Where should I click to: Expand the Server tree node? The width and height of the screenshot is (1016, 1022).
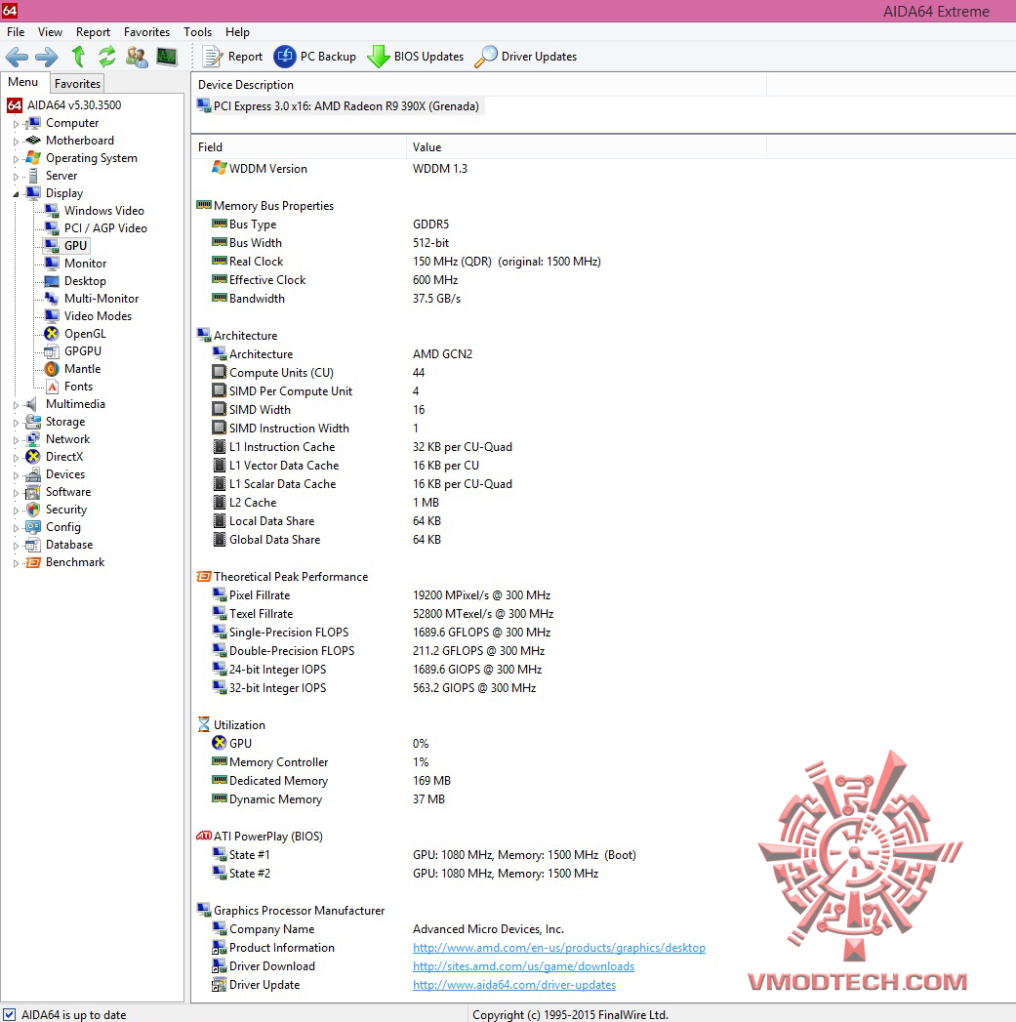coord(16,177)
